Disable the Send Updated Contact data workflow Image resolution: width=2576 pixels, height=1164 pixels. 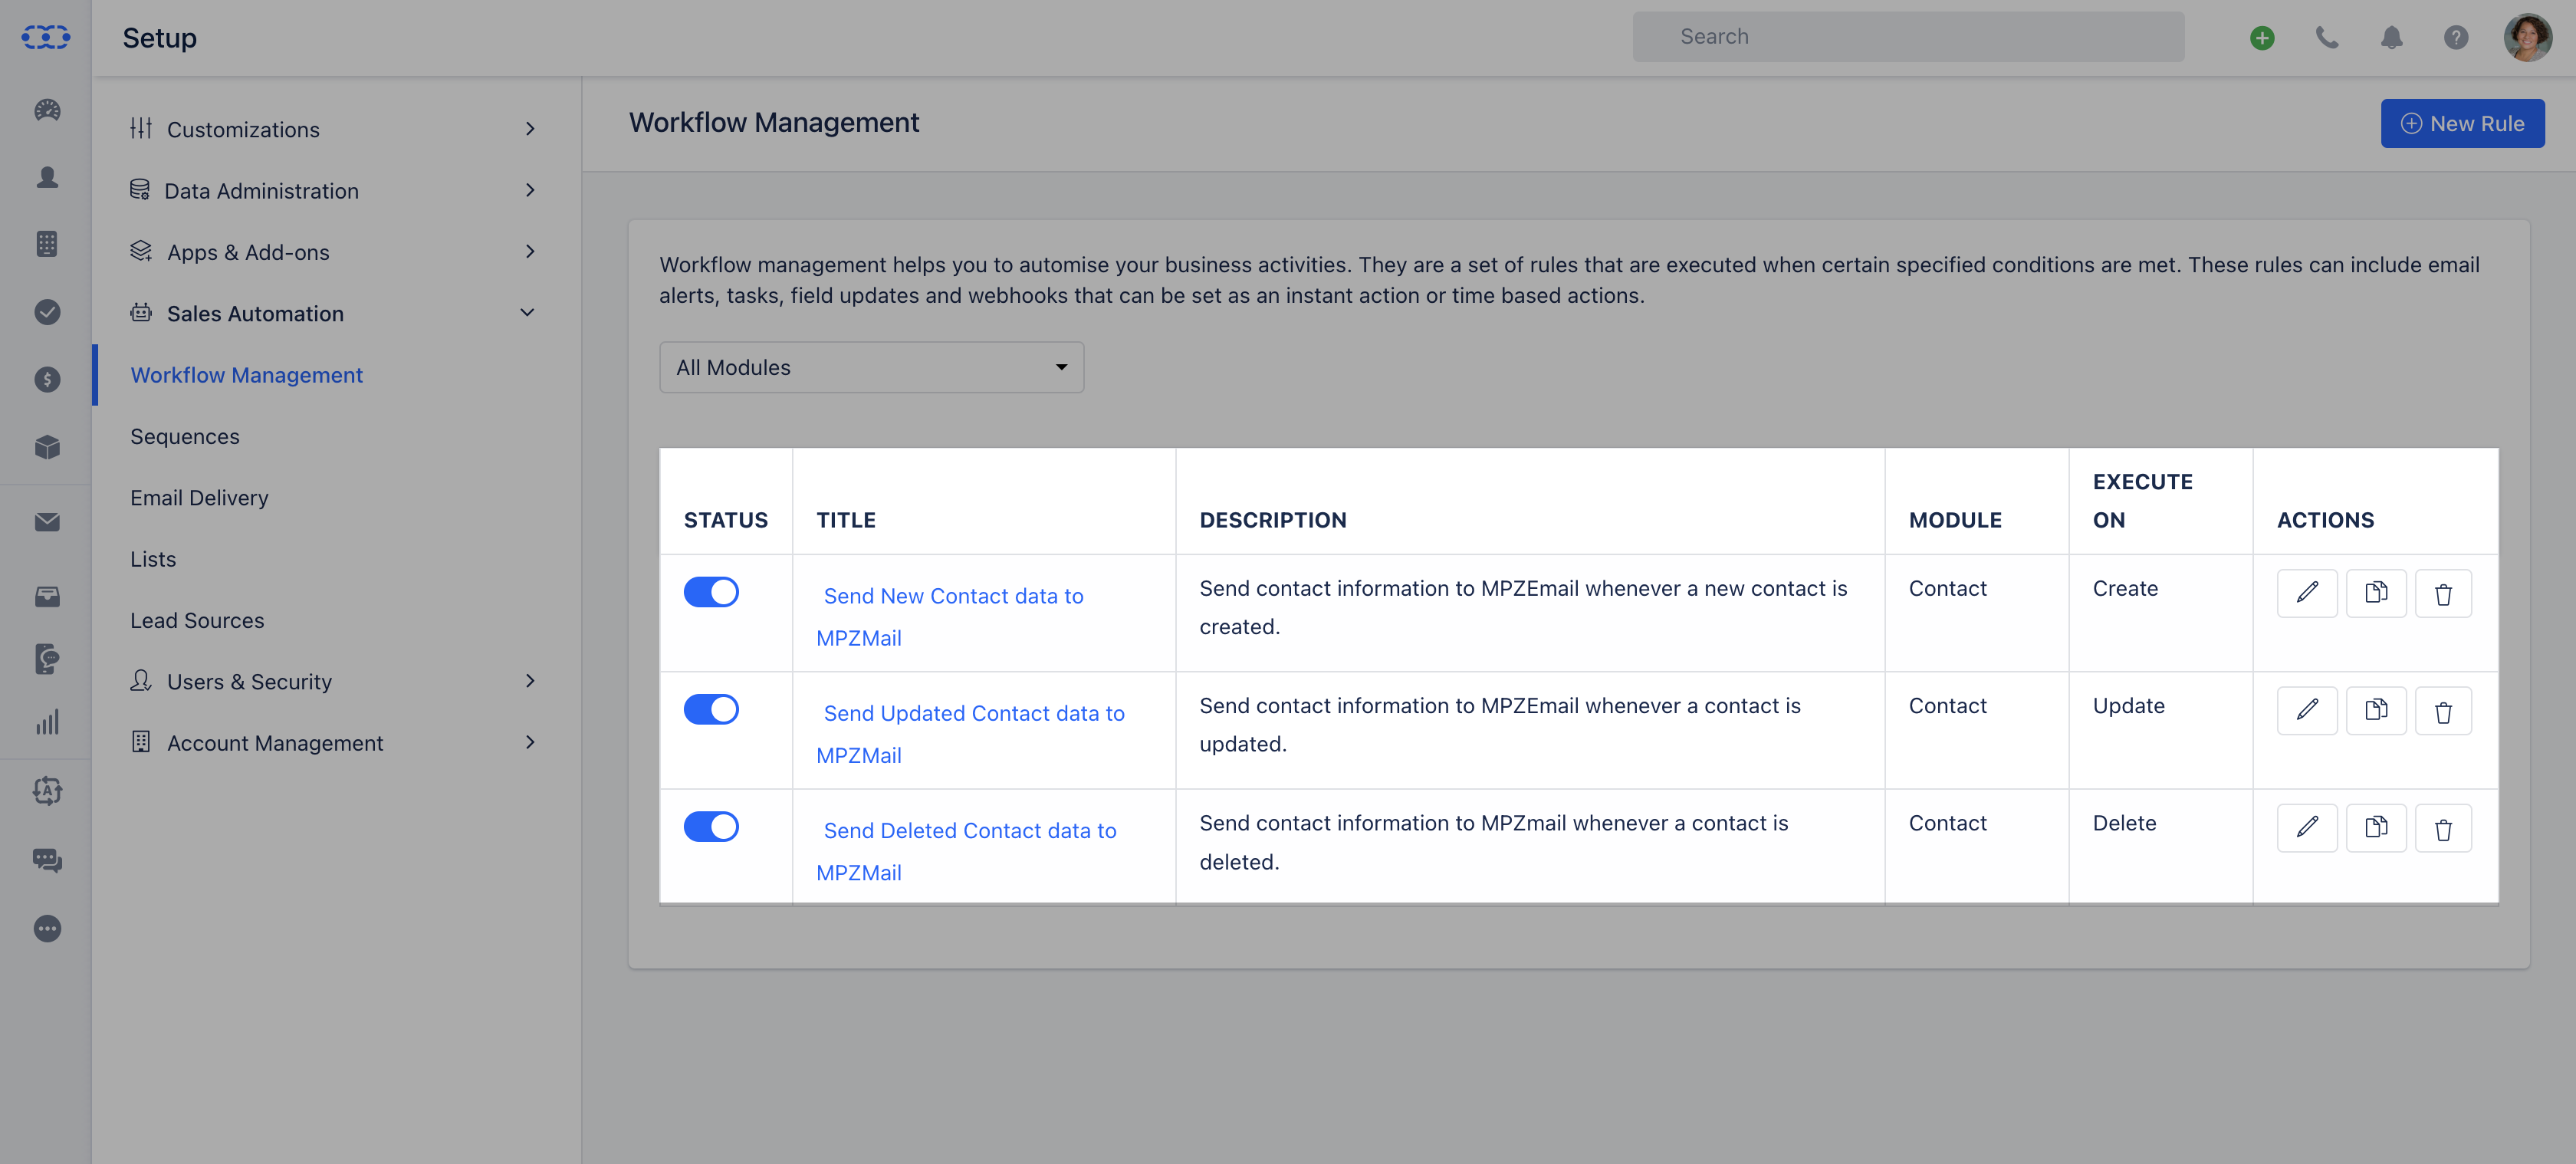pos(711,709)
